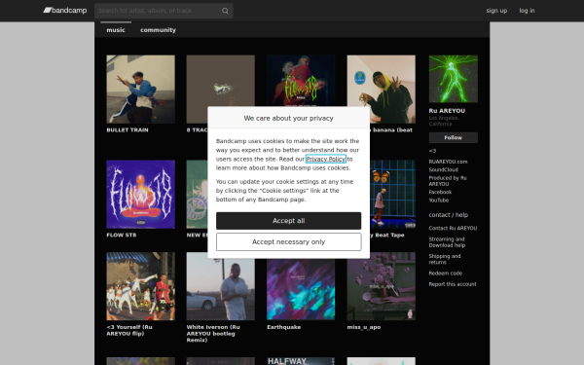Click the Follow button
The height and width of the screenshot is (365, 584).
pyautogui.click(x=454, y=137)
